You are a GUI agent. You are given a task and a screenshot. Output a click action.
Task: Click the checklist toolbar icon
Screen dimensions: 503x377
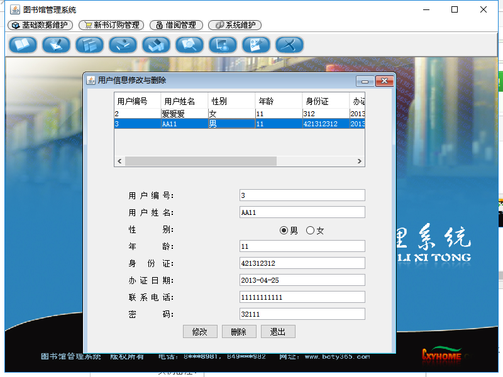click(256, 45)
